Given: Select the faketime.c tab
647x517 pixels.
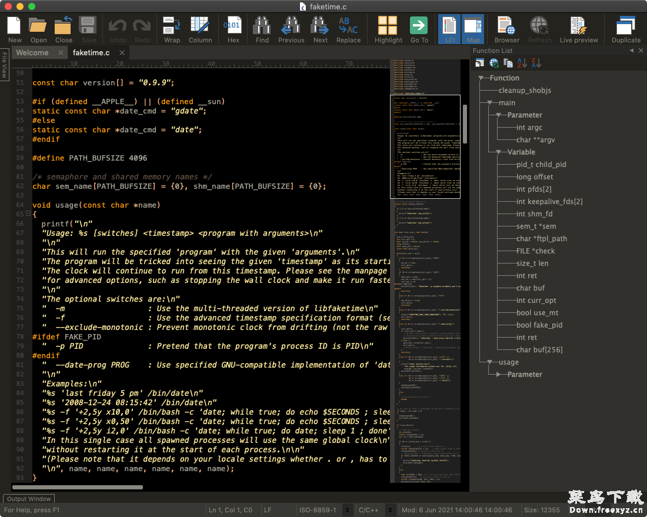Looking at the screenshot, I should (x=91, y=53).
